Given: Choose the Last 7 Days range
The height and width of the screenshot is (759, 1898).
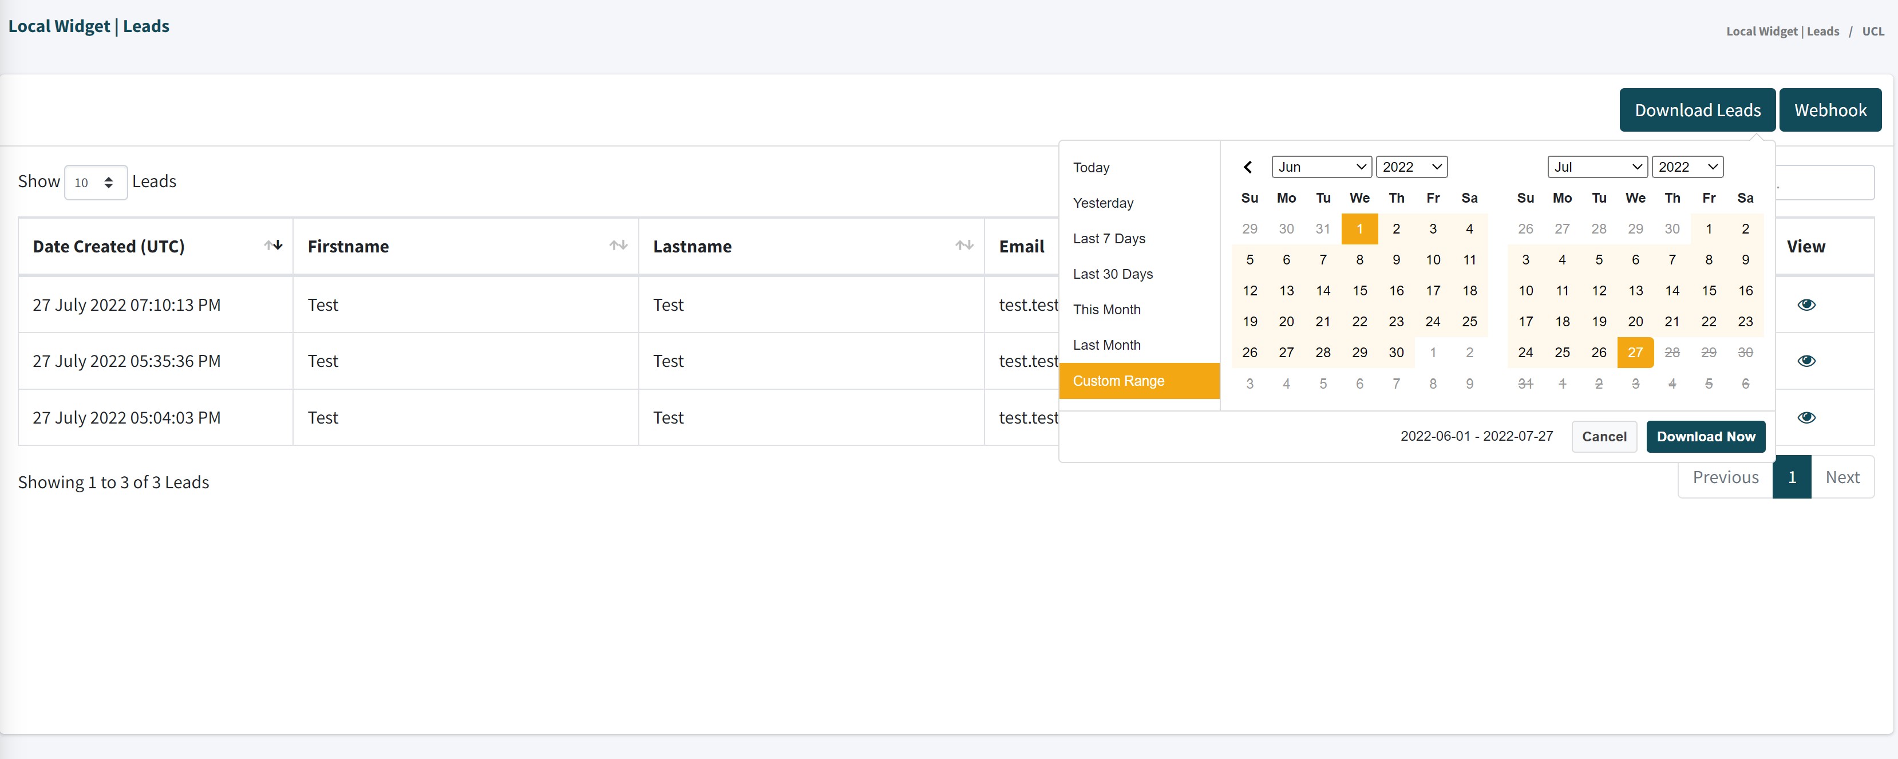Looking at the screenshot, I should [1139, 238].
